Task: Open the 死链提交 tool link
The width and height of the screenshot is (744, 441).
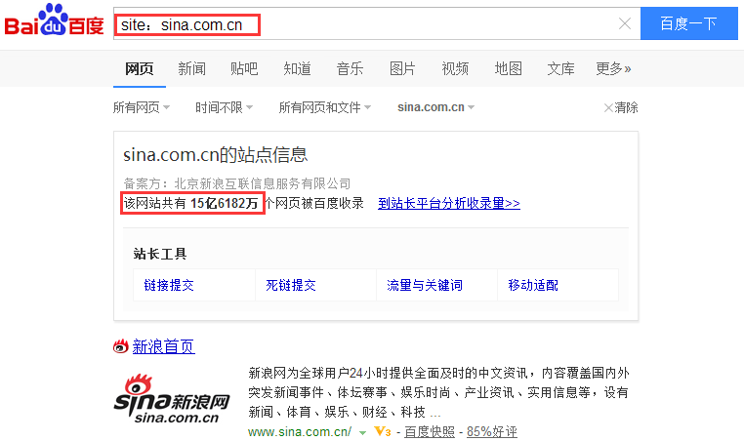Action: pos(291,285)
